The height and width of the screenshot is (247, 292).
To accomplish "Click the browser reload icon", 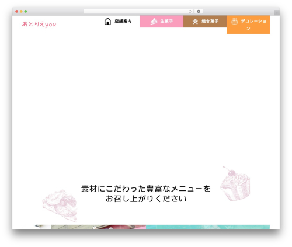I will [190, 11].
